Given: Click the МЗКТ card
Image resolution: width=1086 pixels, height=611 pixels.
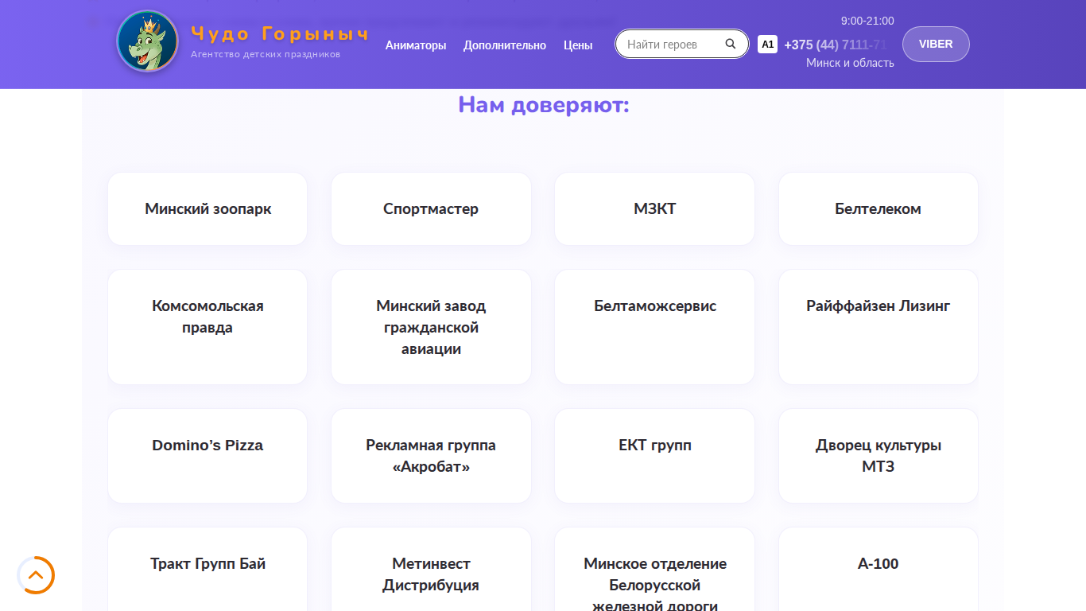Looking at the screenshot, I should (x=655, y=209).
